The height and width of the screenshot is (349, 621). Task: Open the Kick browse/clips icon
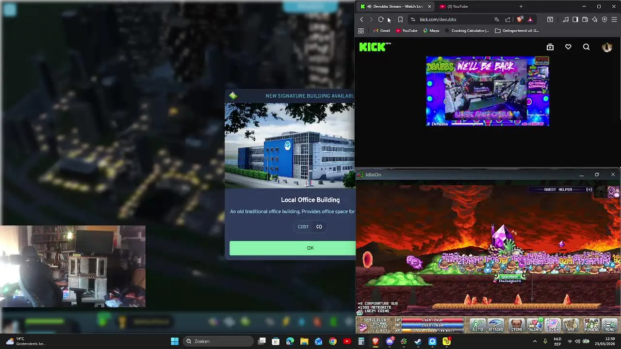coord(550,47)
